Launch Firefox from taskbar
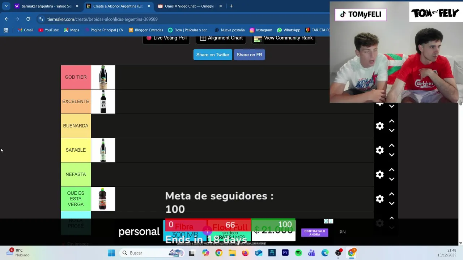This screenshot has height=260, width=463. click(x=245, y=253)
